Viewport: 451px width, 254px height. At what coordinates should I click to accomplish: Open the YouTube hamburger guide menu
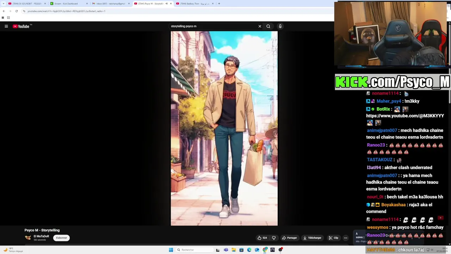click(x=6, y=26)
